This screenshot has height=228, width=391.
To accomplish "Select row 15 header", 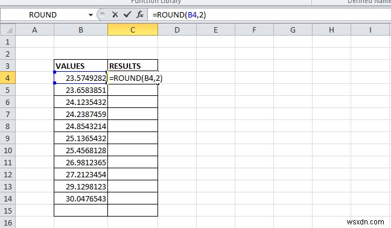I will (8, 211).
